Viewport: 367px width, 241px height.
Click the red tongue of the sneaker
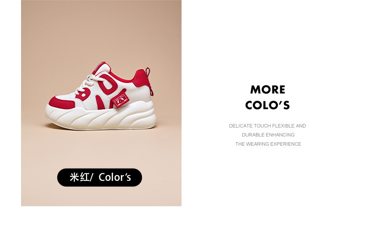pos(101,67)
